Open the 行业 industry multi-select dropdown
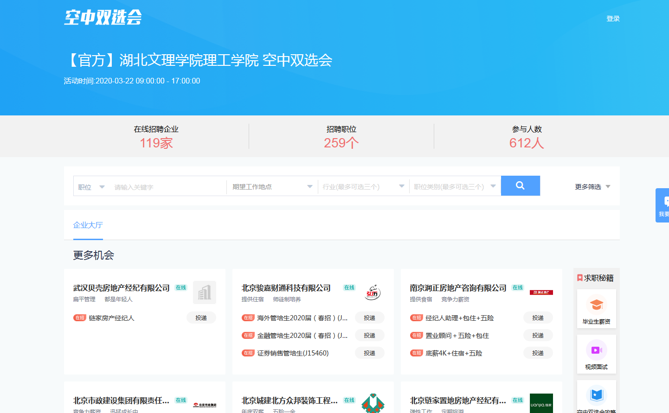 tap(363, 187)
